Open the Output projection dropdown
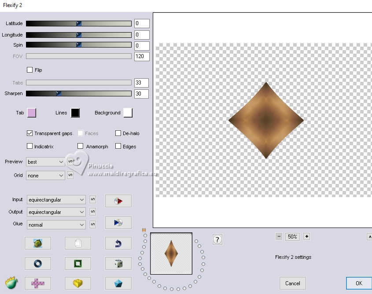372x294 pixels. (56, 212)
